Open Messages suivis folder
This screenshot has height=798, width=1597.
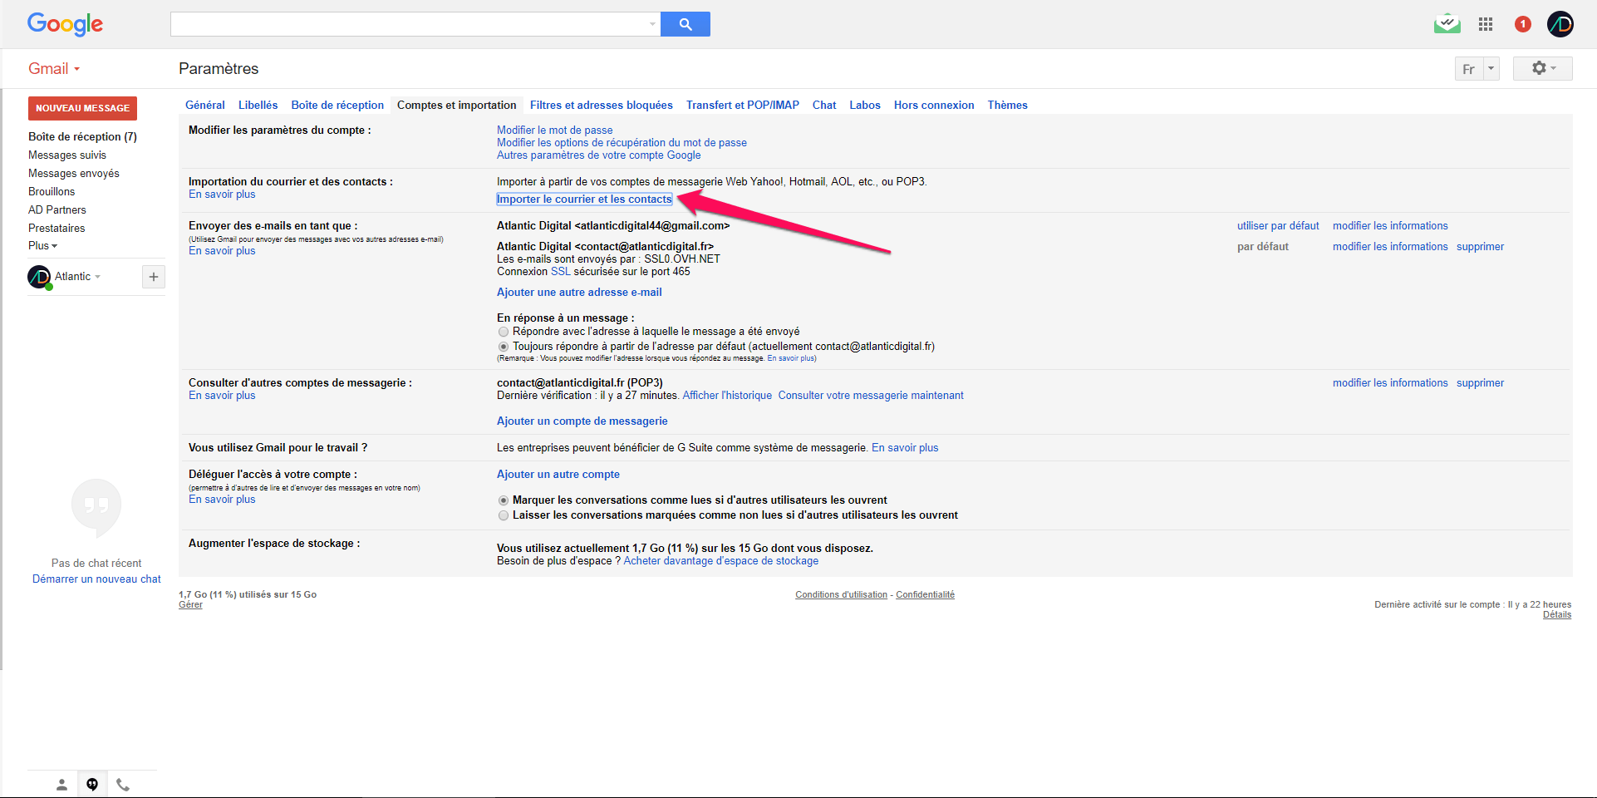coord(67,155)
